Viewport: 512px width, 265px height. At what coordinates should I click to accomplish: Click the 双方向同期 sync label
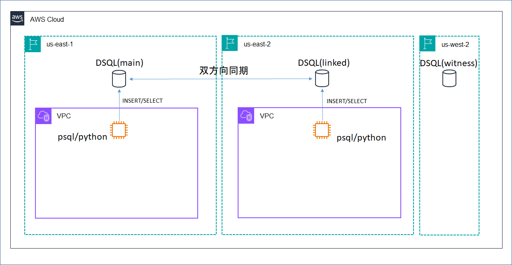(224, 71)
